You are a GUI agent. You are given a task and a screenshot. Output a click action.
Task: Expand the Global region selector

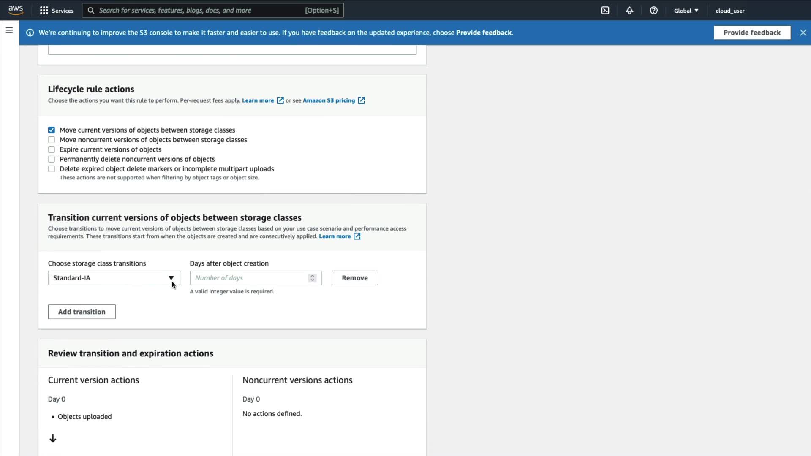(686, 11)
